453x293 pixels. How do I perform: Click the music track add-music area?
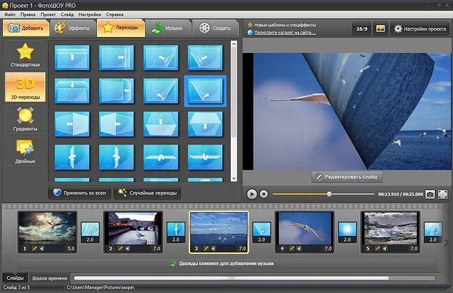click(227, 264)
